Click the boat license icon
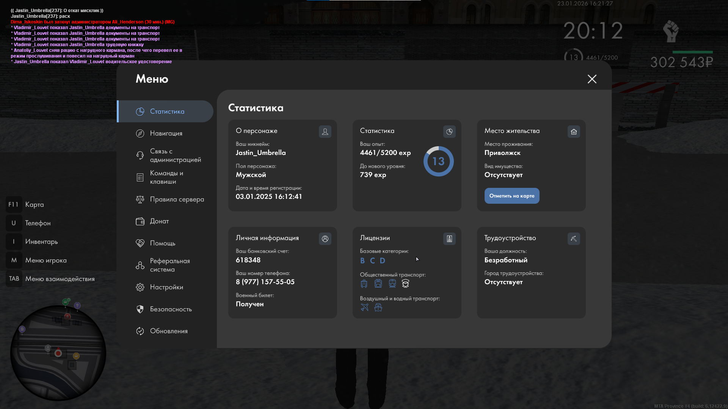This screenshot has width=728, height=409. click(378, 307)
